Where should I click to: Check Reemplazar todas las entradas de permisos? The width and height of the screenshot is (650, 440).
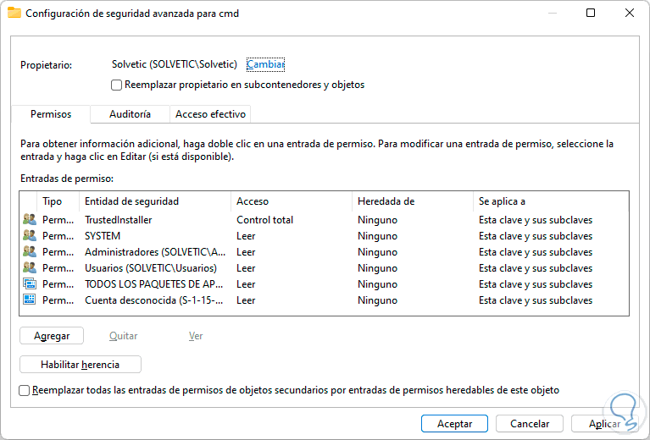25,390
